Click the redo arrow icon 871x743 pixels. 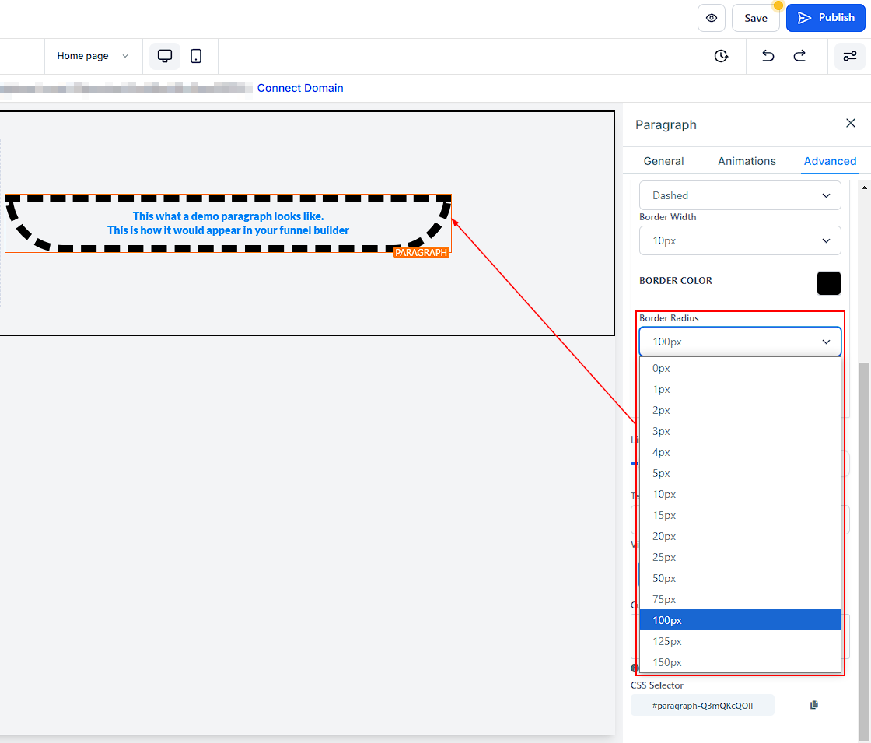click(x=799, y=56)
